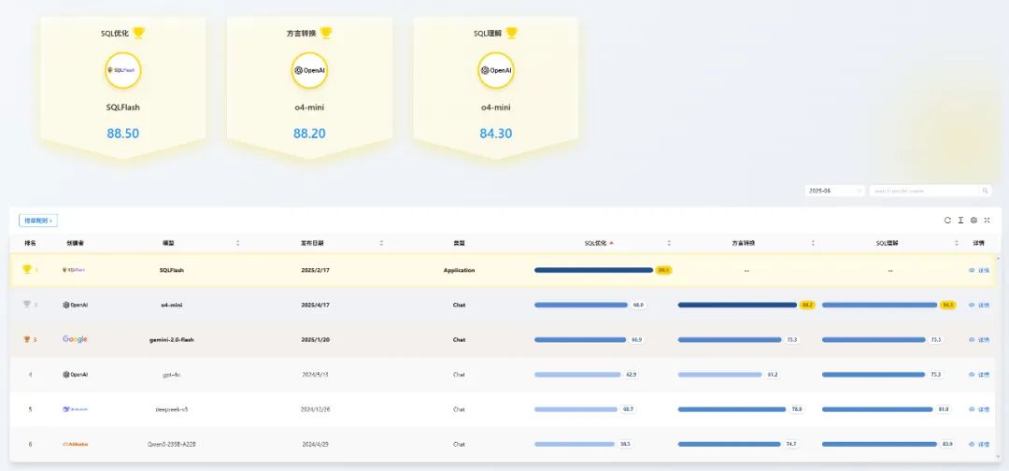Sort by 方言转换 column using its sort arrows
The width and height of the screenshot is (1009, 471).
coord(813,243)
